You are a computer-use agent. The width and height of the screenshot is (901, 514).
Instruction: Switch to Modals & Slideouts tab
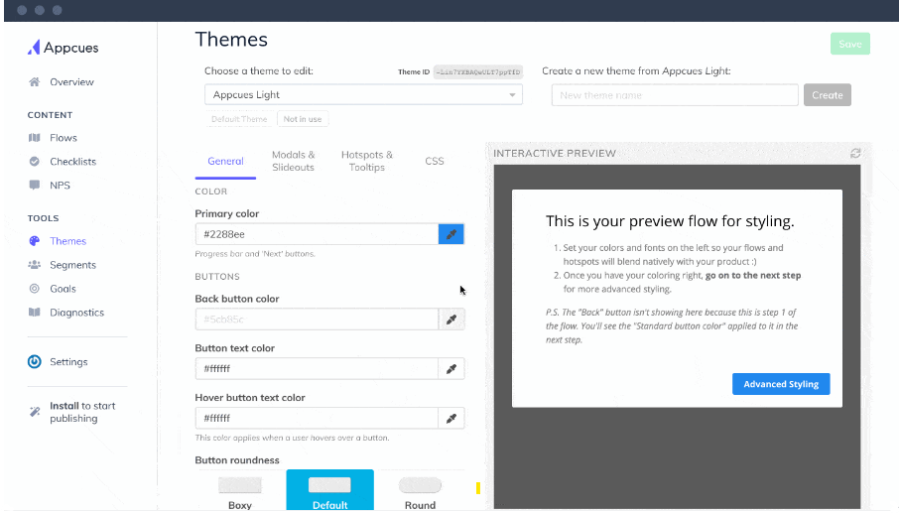(x=293, y=161)
